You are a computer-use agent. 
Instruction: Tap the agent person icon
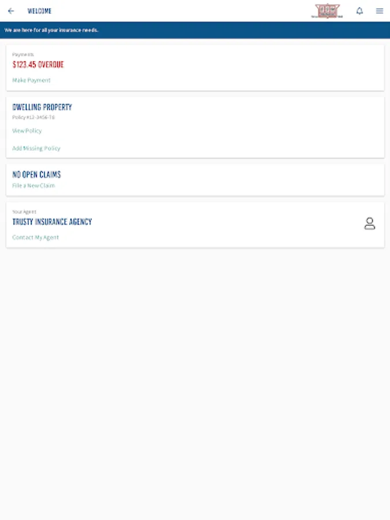coord(369,224)
